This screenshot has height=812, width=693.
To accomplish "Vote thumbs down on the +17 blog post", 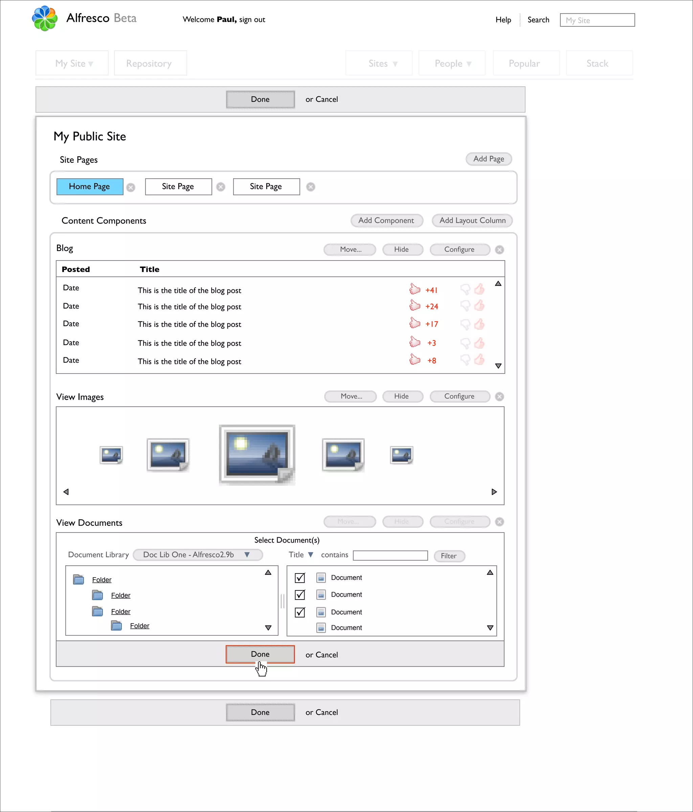I will (465, 324).
